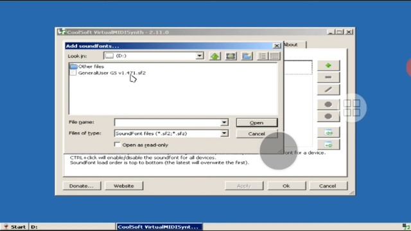Click the desktop view icon in file dialog
Viewport: 411px width, 231px height.
[x=231, y=56]
